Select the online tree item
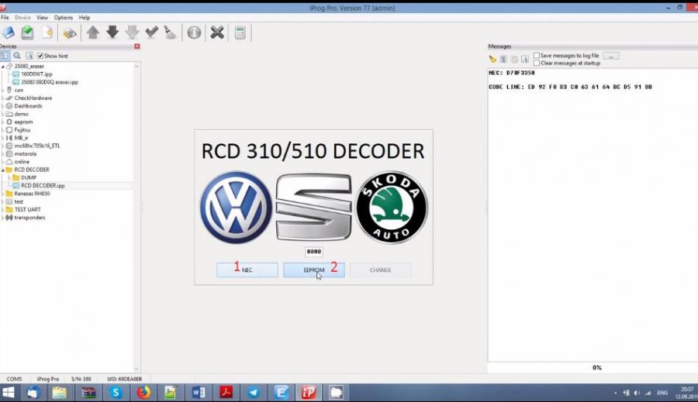698x402 pixels. 22,162
